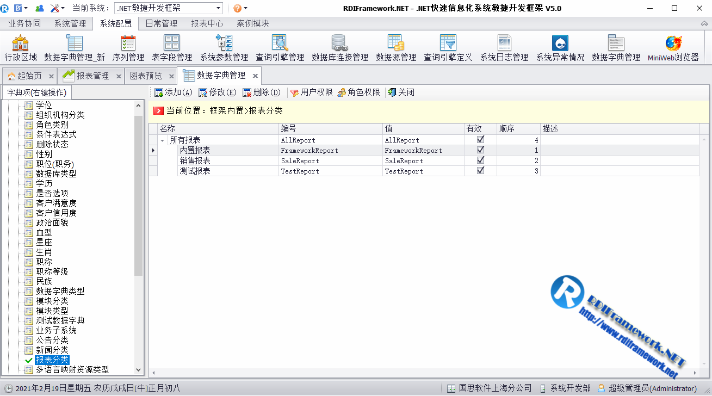The image size is (712, 396).
Task: Open 角色权限 role permissions
Action: tap(359, 92)
